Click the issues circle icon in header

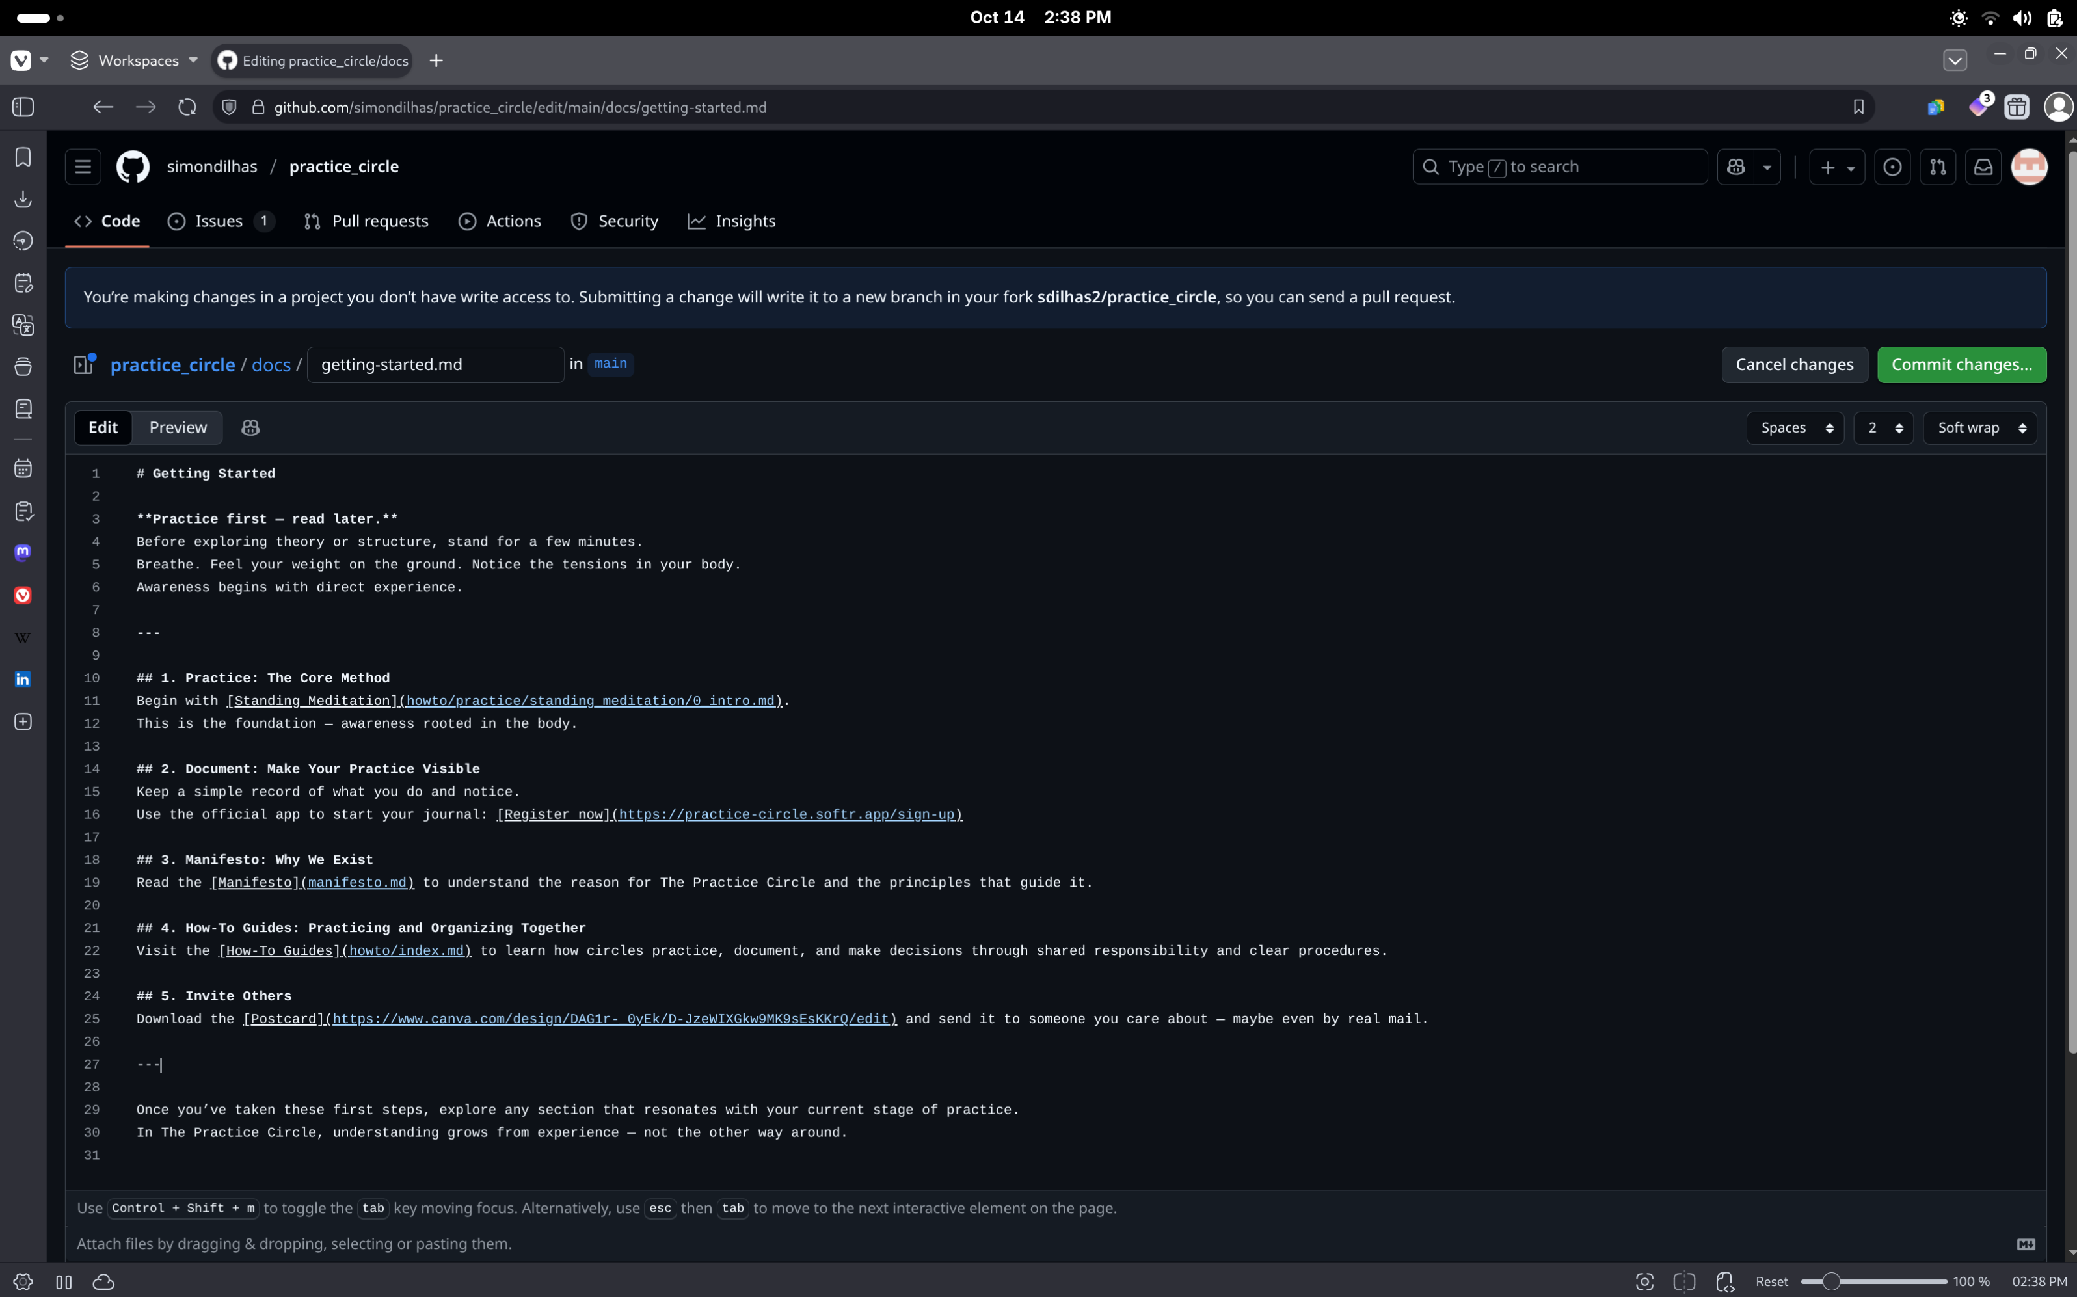(1892, 167)
